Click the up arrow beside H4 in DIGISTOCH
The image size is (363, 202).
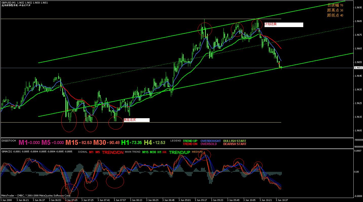tap(154, 143)
